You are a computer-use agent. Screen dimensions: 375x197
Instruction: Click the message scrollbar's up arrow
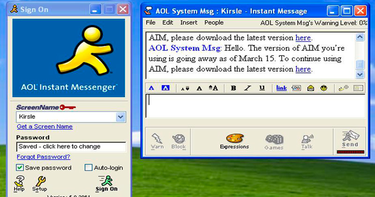tap(360, 37)
